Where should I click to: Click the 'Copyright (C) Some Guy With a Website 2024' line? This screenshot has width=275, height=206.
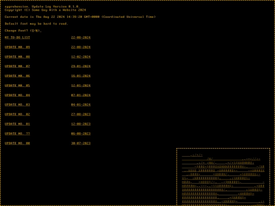[45, 10]
